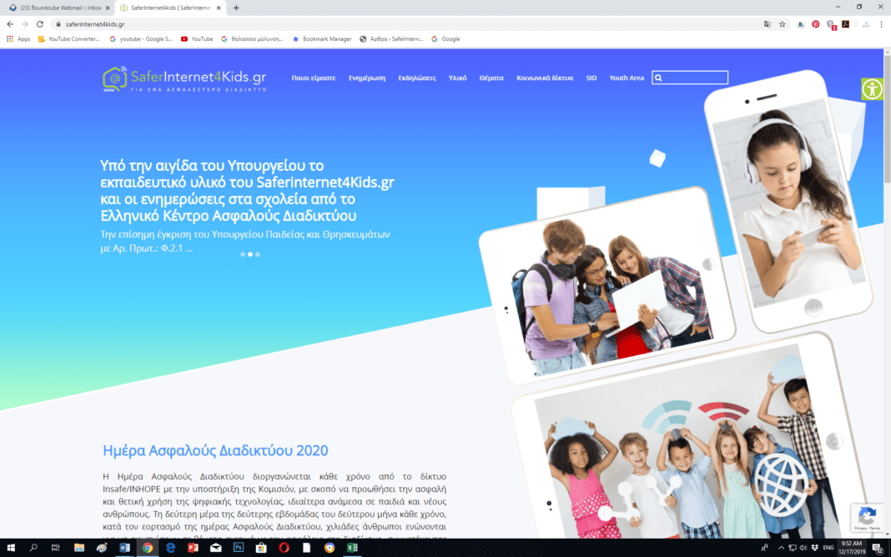Bookmark this page with the star icon
Screen dimensions: 891x557
pos(782,24)
